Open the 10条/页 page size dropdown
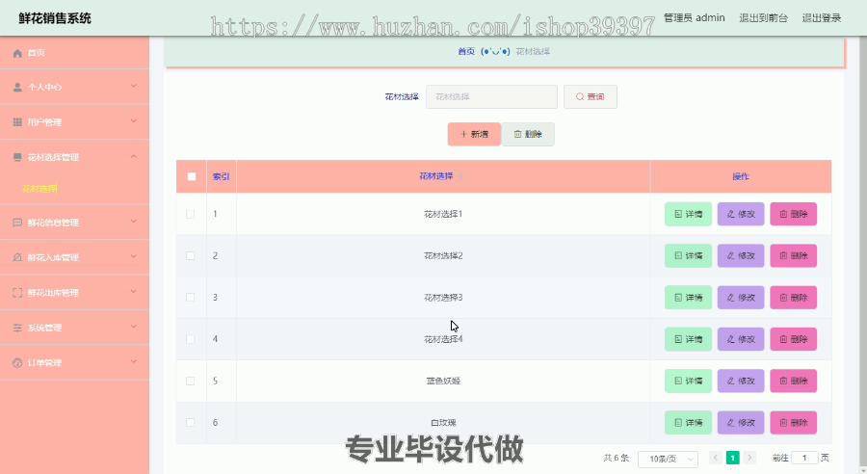 pos(668,459)
